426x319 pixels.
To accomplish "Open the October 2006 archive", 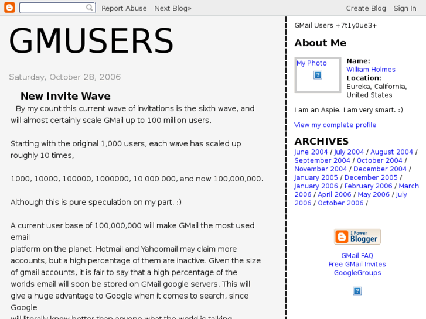I will click(x=340, y=203).
